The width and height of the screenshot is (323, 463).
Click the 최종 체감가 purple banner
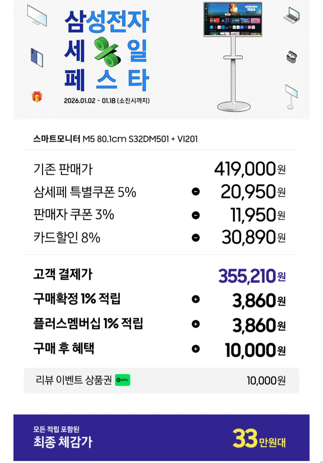tap(161, 438)
